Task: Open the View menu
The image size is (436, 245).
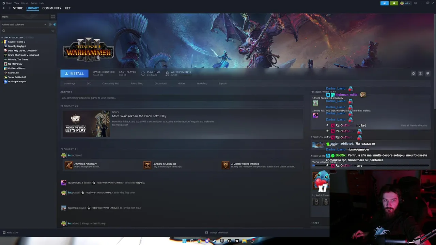Action: coord(16,3)
